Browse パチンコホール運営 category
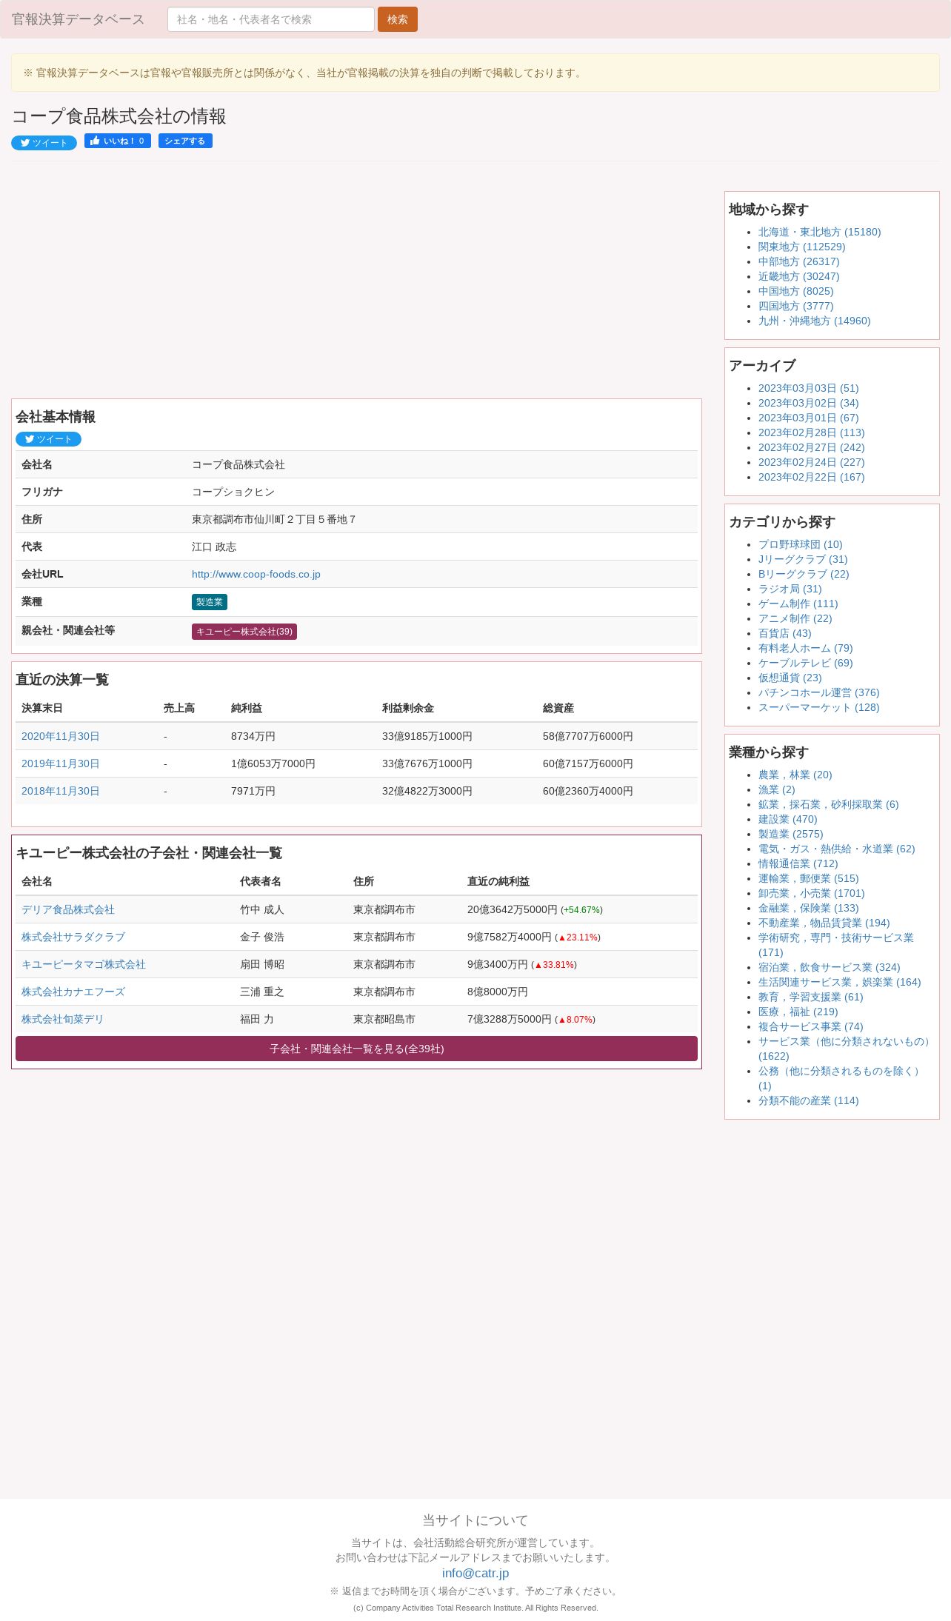 pyautogui.click(x=819, y=692)
